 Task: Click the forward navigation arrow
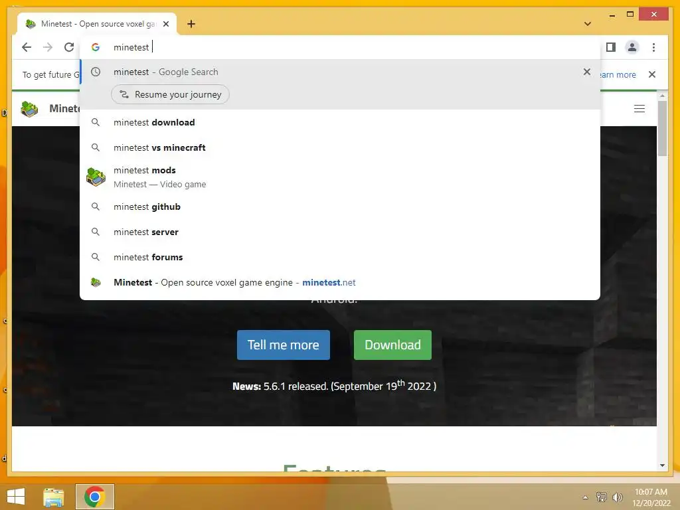48,47
